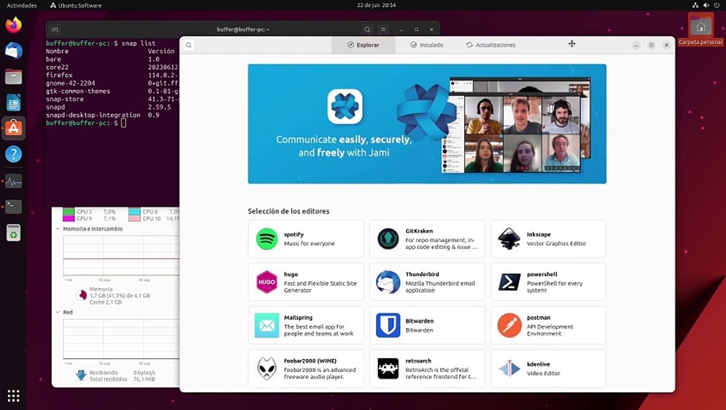This screenshot has height=410, width=726.
Task: Click Actividades in the top bar
Action: 22,5
